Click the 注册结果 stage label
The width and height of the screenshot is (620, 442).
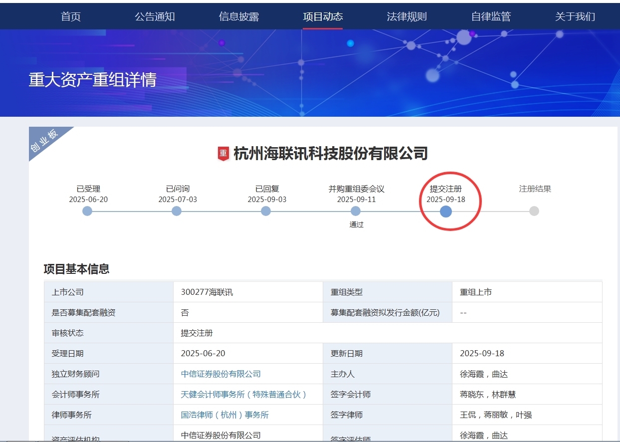click(x=535, y=189)
